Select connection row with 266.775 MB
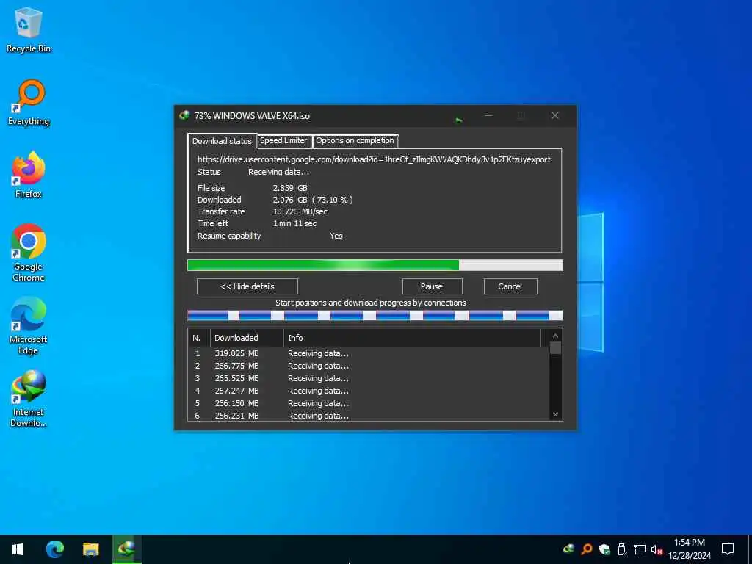 coord(369,366)
